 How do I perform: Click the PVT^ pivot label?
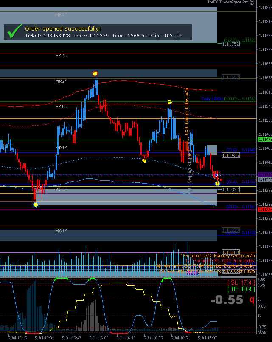(61, 189)
